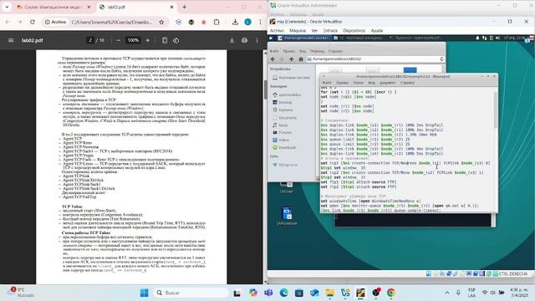Open VirtualBox Ayuda menu
The width and height of the screenshot is (535, 301).
[377, 30]
